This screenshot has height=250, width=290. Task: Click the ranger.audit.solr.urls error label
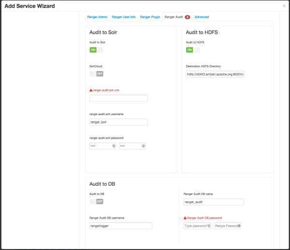[106, 90]
